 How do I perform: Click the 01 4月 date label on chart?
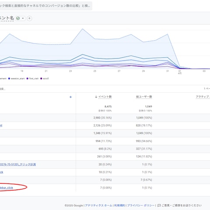pos(180,72)
